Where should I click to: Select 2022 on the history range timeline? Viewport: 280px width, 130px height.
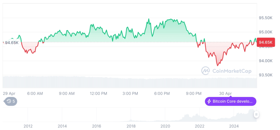click(200, 126)
